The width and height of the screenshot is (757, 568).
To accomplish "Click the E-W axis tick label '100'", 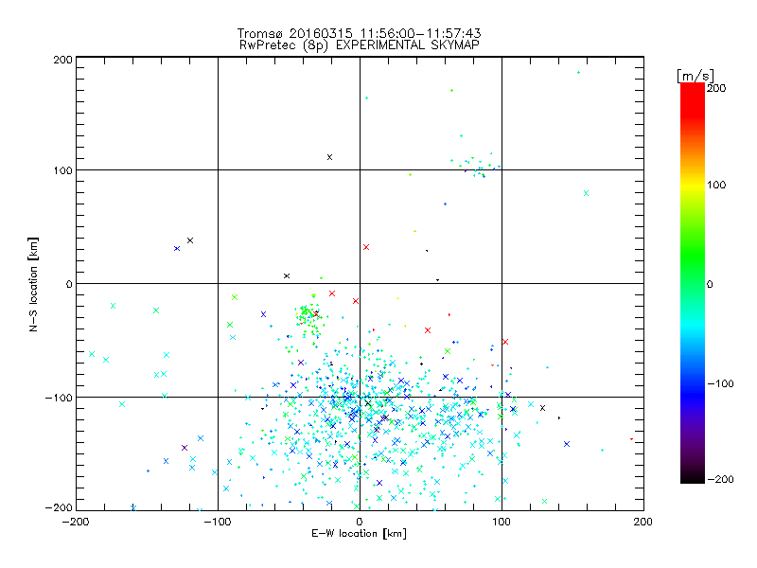I will tap(502, 522).
